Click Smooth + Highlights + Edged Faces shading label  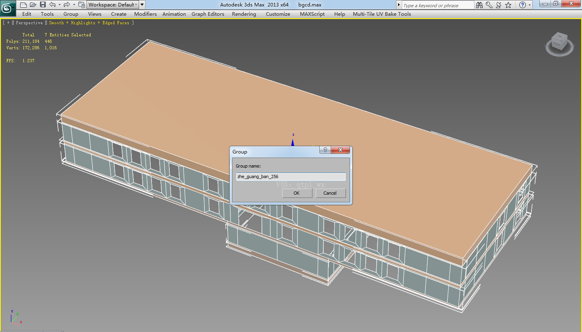click(x=89, y=23)
